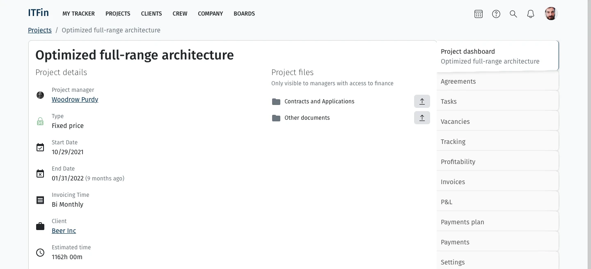591x269 pixels.
Task: Select the Payments plan tab
Action: click(x=462, y=222)
